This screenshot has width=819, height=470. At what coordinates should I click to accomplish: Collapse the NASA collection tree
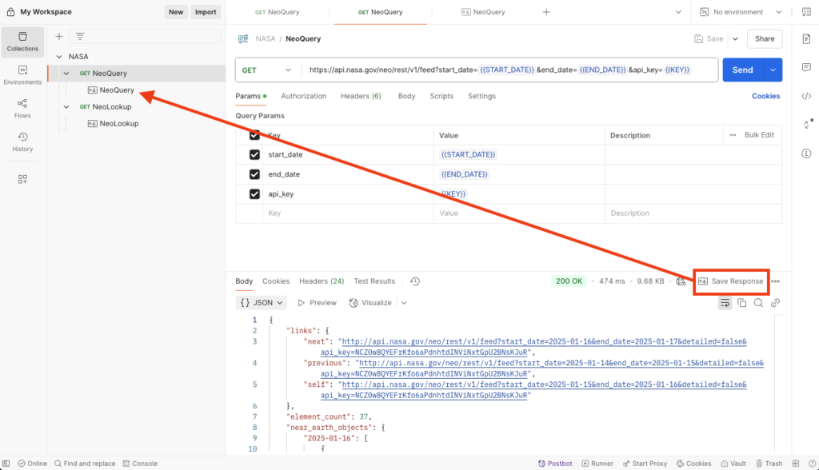coord(60,57)
